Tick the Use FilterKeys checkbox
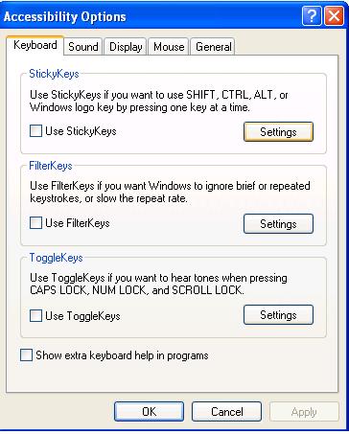 point(35,223)
